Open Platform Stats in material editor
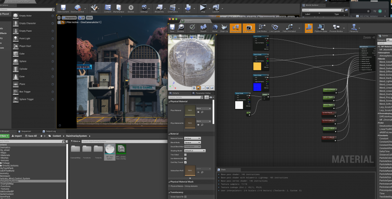 (x=321, y=28)
